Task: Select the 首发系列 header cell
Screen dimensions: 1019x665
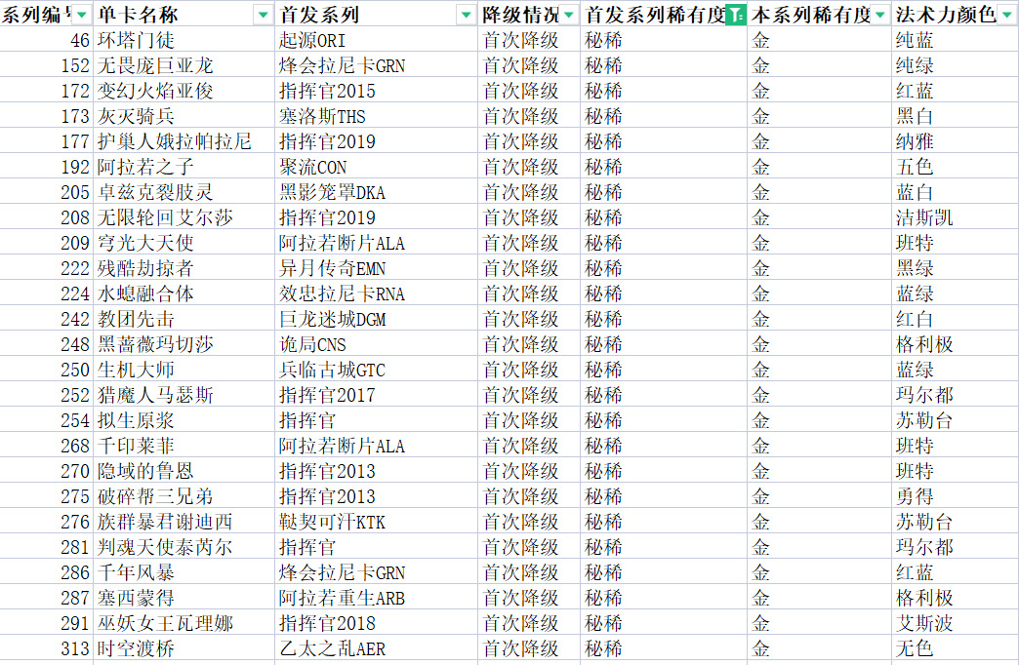Action: pos(377,15)
